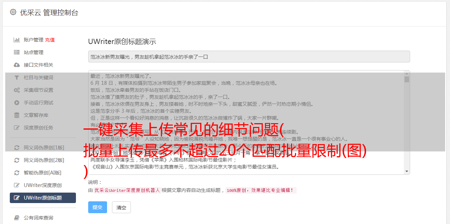This screenshot has height=224, width=450.
Task: Open 智能伪原创[AI版] page
Action: [x=43, y=173]
